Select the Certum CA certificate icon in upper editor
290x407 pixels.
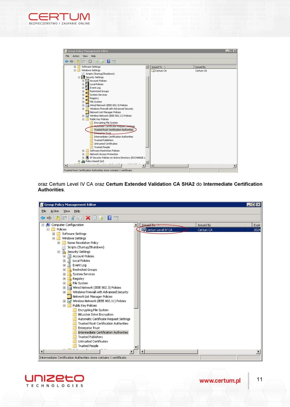153,71
